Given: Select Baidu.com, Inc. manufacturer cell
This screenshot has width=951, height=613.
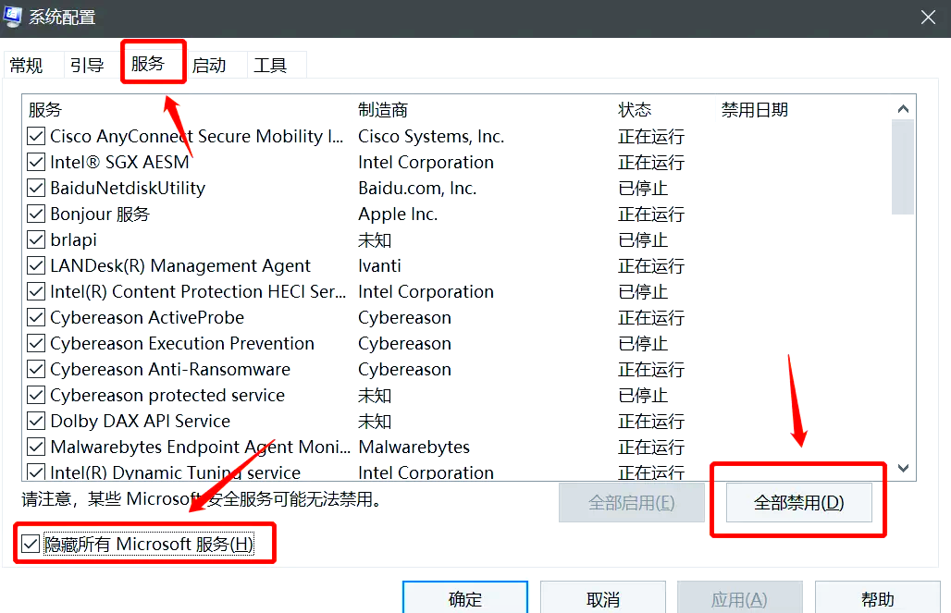Looking at the screenshot, I should (x=417, y=188).
